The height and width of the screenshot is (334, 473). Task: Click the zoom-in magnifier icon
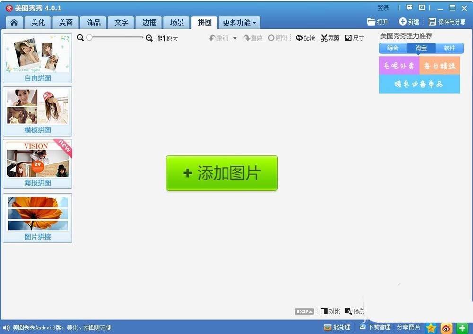[149, 38]
